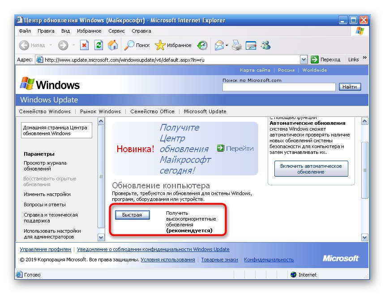Click the Internet zone globe icon

pos(293,275)
